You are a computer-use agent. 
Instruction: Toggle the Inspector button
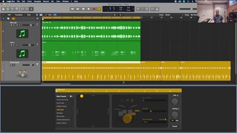click(8, 9)
